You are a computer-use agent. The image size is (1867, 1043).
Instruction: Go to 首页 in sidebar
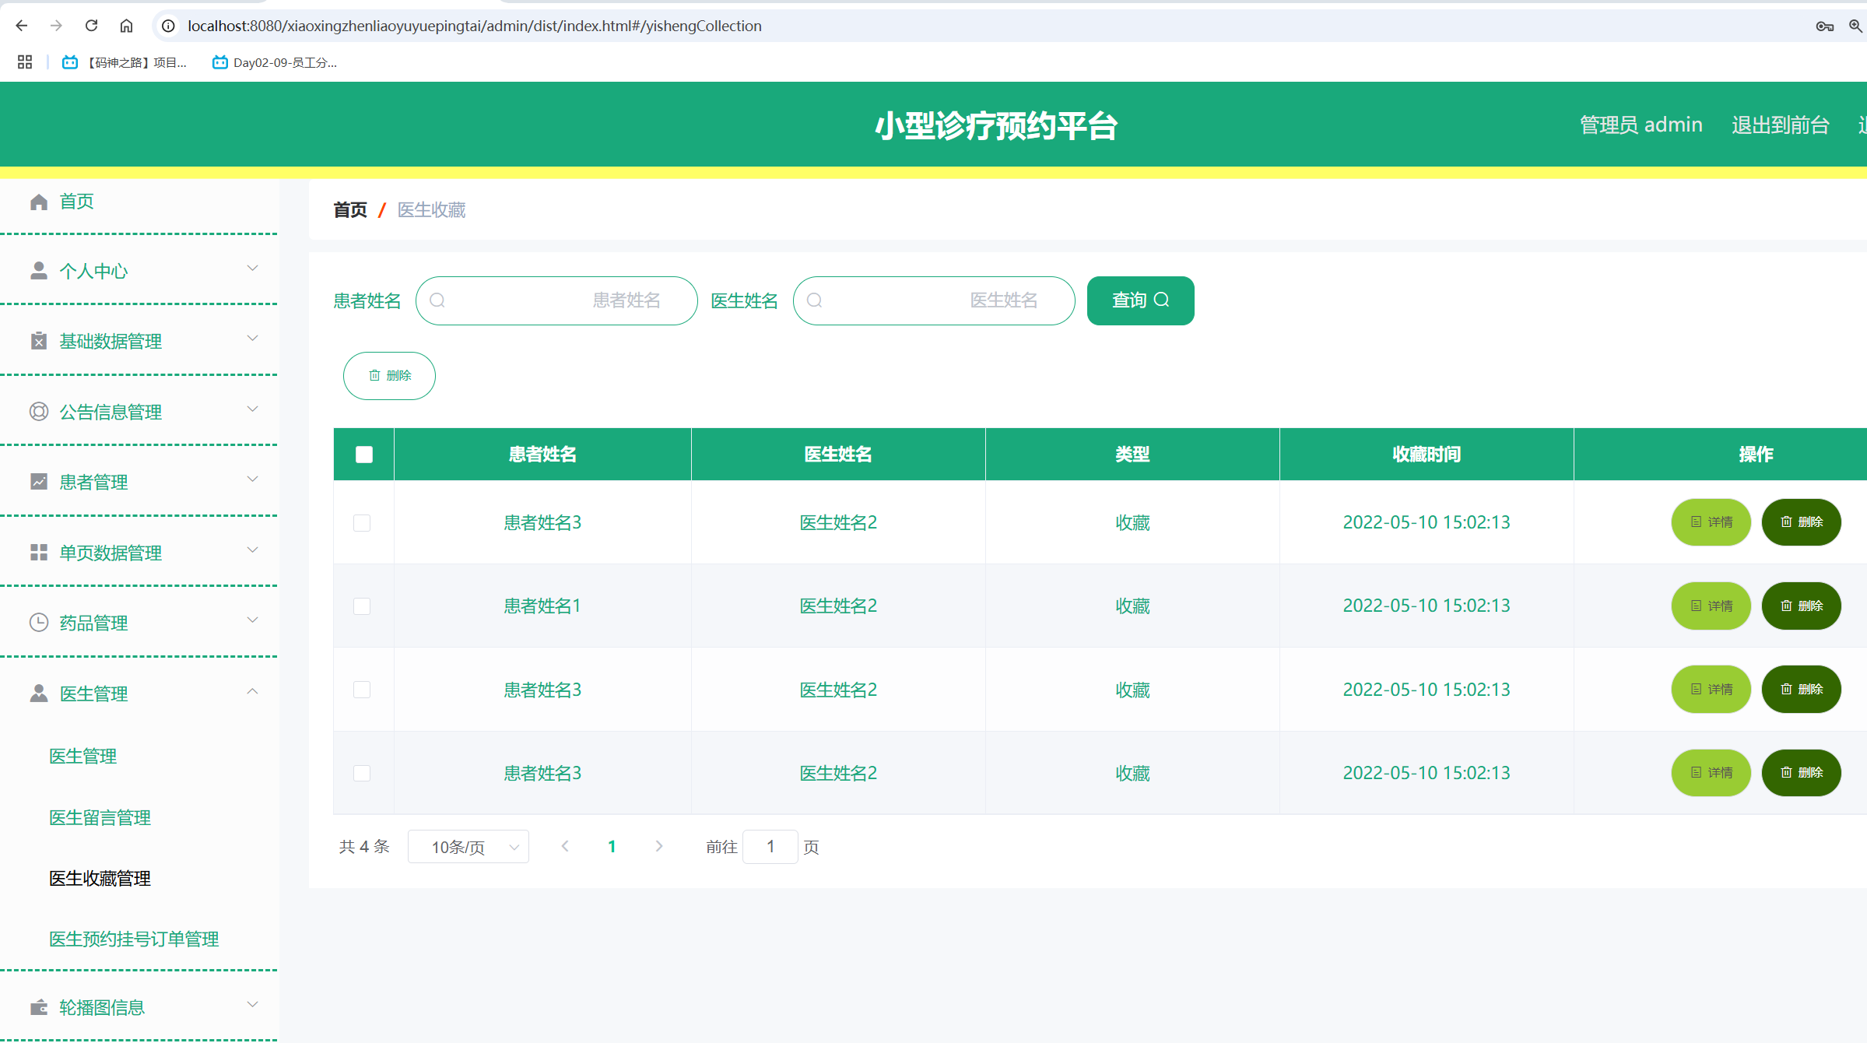(77, 202)
